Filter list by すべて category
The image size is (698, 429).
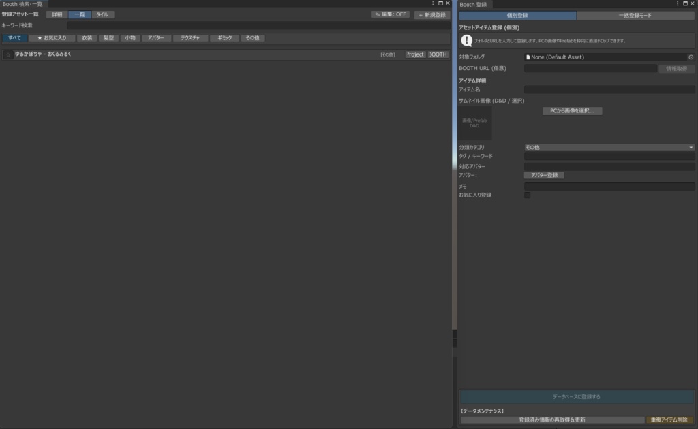[14, 37]
